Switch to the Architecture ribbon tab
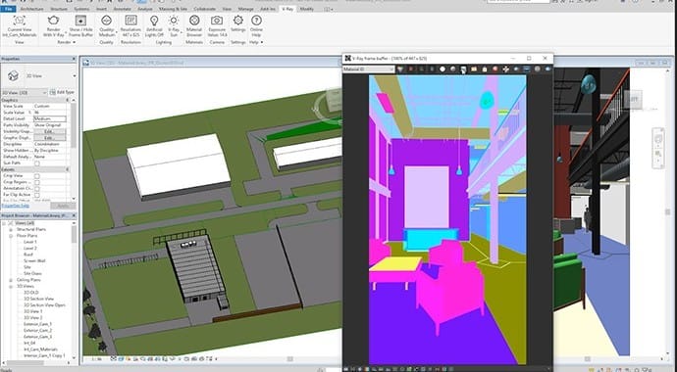 (x=32, y=9)
